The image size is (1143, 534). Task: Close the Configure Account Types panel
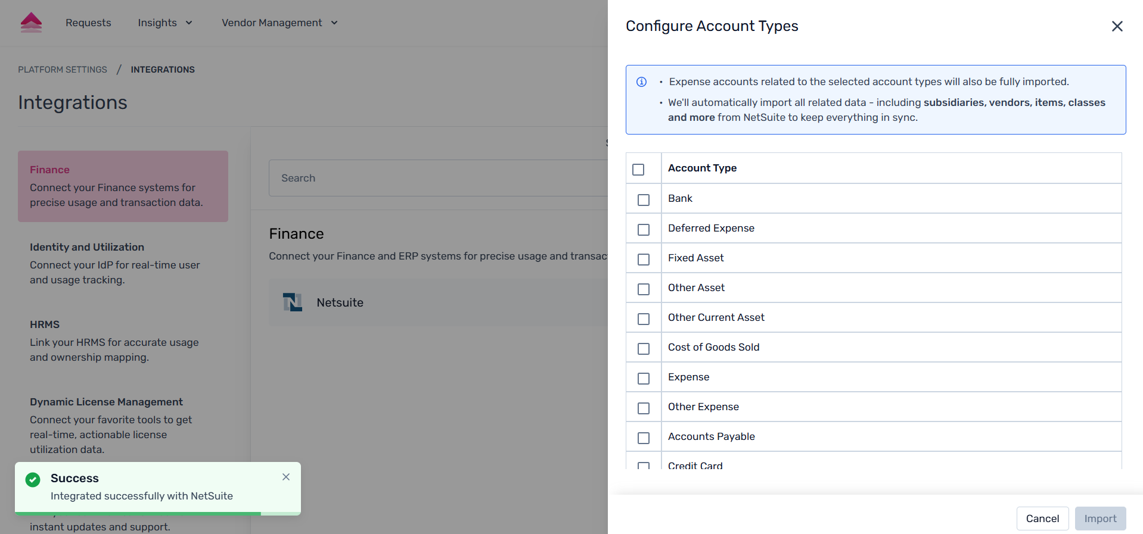click(x=1117, y=26)
